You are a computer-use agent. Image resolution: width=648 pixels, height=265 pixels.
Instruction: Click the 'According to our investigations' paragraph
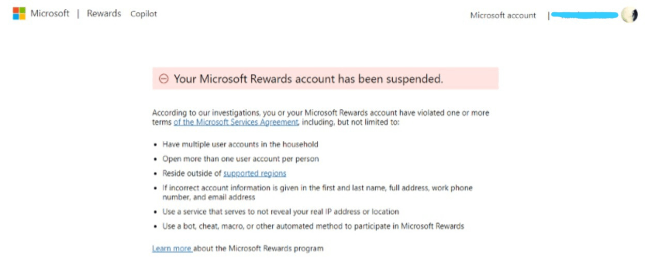click(x=320, y=118)
